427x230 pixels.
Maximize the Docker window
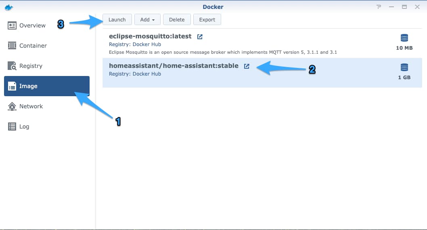(404, 7)
